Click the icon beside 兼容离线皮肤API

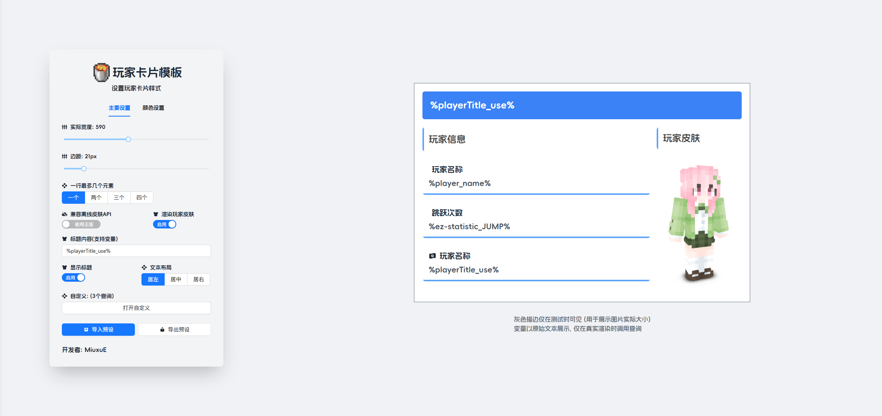tap(65, 214)
